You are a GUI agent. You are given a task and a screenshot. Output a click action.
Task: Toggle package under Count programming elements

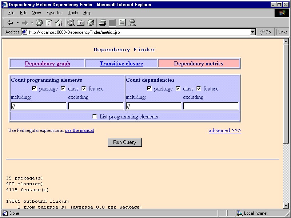(34, 88)
